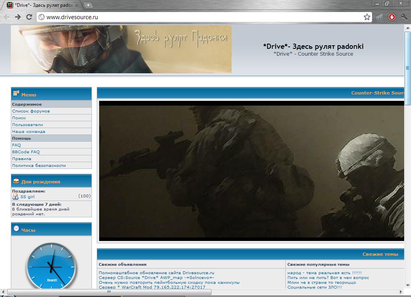
Task: Click the red stop-hand extension icon
Action: tap(392, 17)
